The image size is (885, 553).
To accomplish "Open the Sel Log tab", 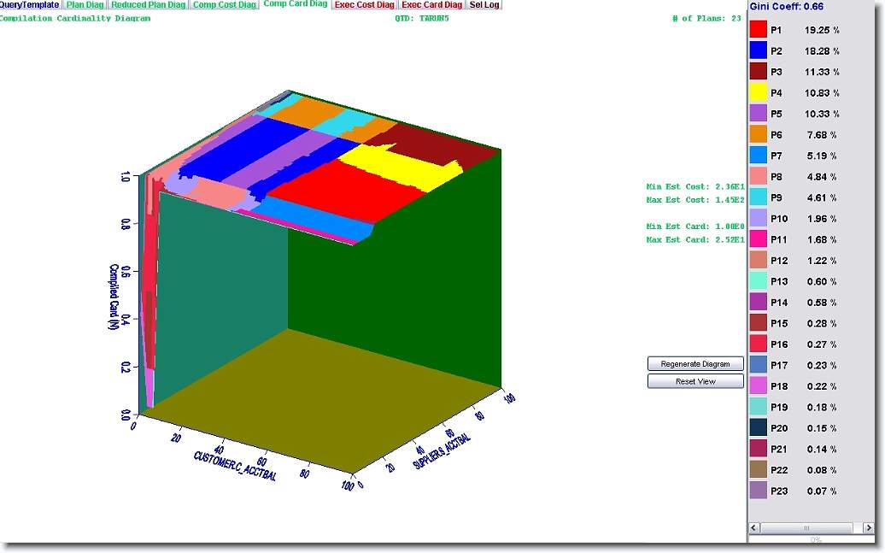I will click(x=484, y=5).
